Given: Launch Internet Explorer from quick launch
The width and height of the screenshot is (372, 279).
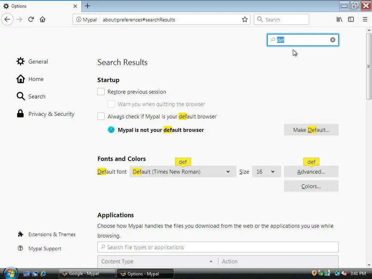Looking at the screenshot, I should (x=44, y=274).
